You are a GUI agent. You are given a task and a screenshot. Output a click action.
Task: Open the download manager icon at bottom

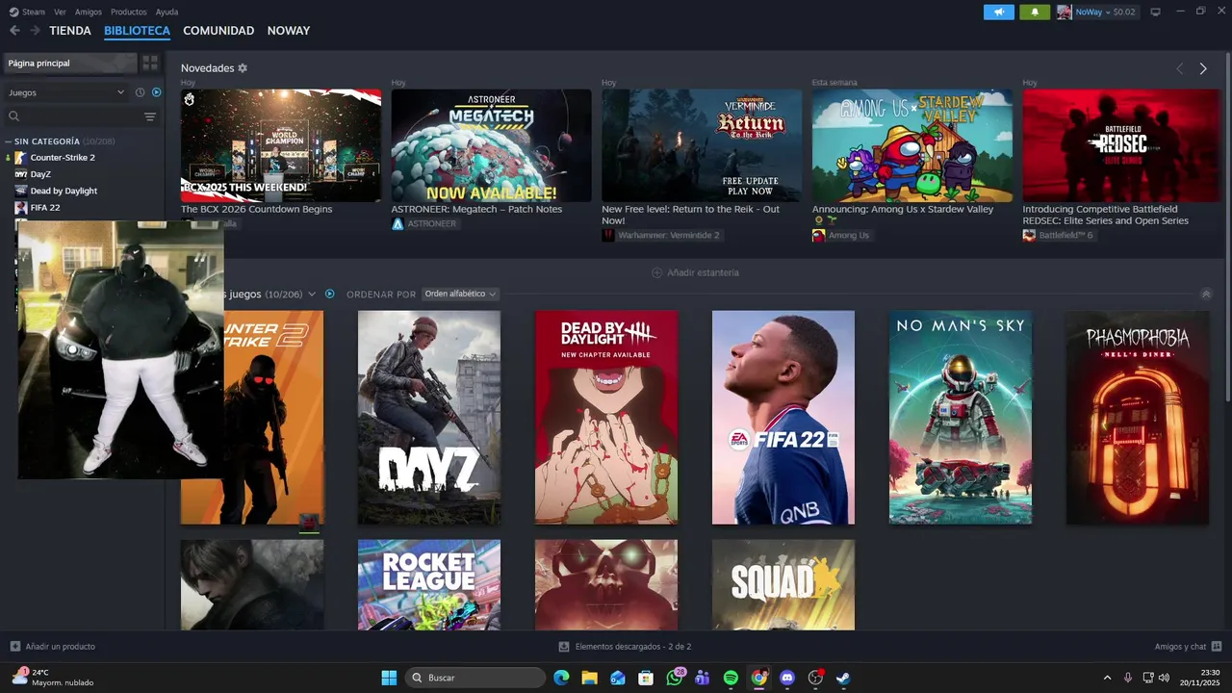(x=564, y=647)
